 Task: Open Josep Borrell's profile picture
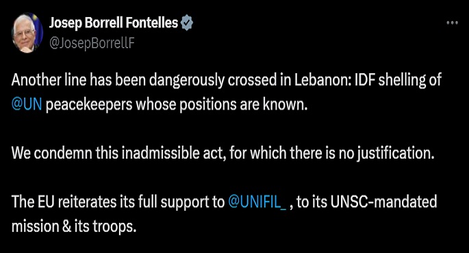(x=27, y=33)
